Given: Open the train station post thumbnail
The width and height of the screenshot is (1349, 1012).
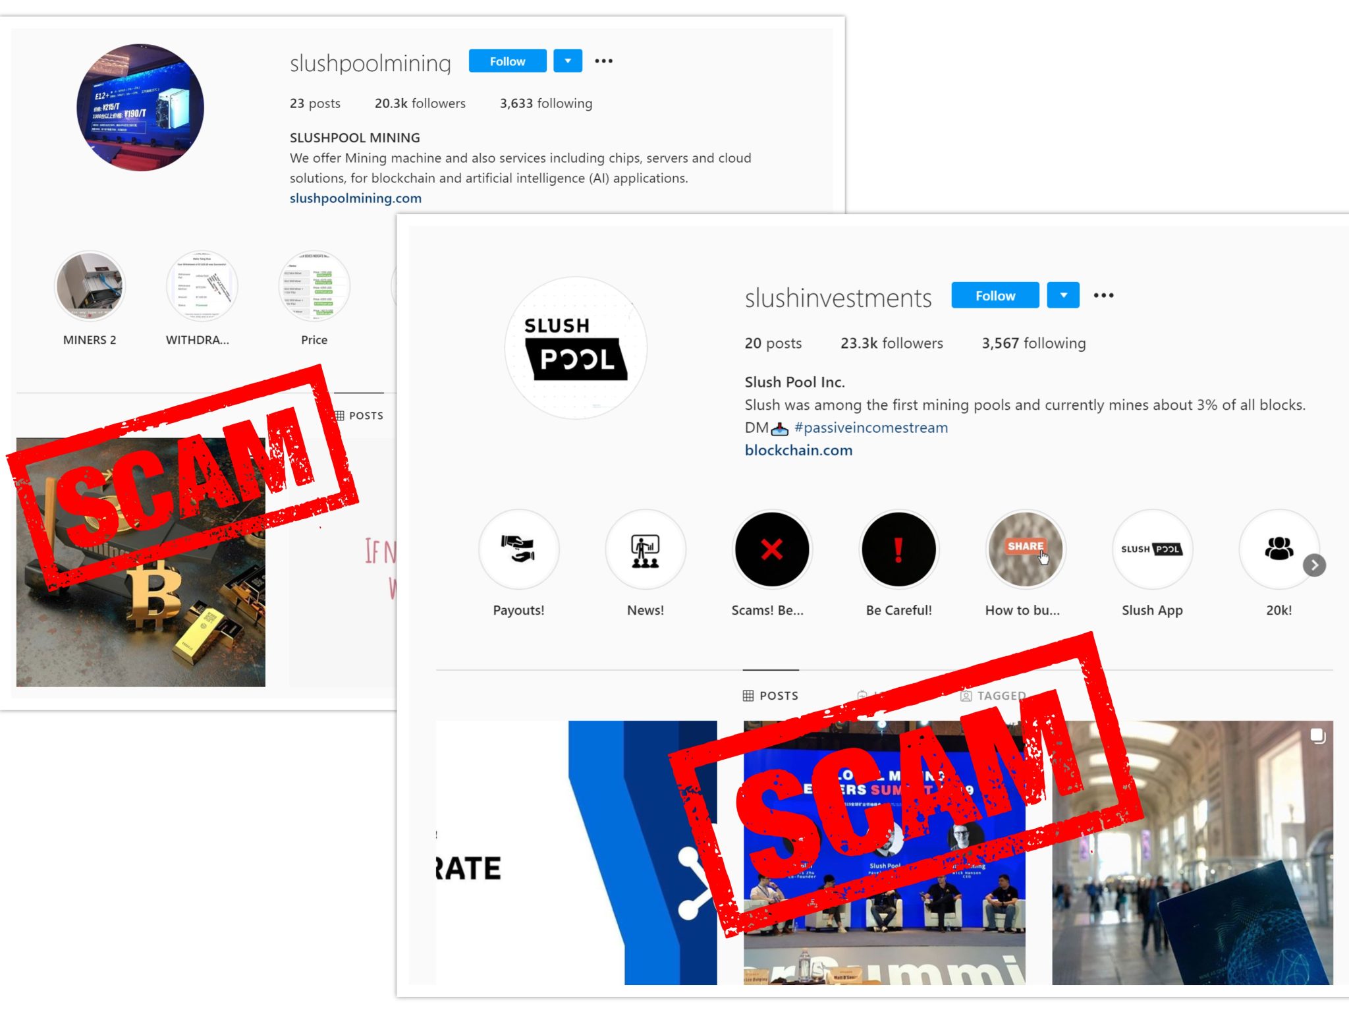Looking at the screenshot, I should tap(1192, 853).
